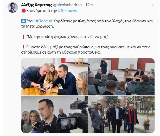Click the video camera viewfinder screen in photo
This screenshot has width=160, height=136.
pos(68,124)
